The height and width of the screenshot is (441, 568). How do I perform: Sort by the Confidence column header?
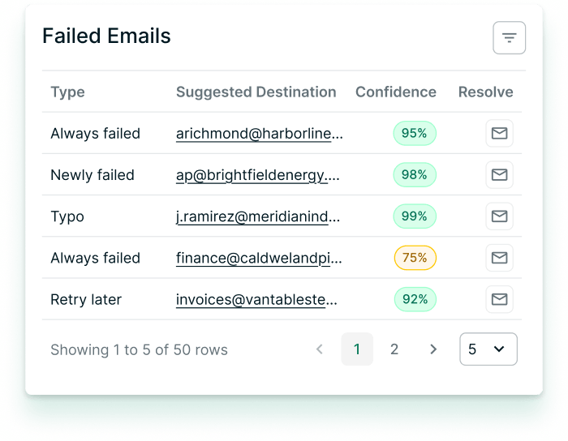click(396, 92)
